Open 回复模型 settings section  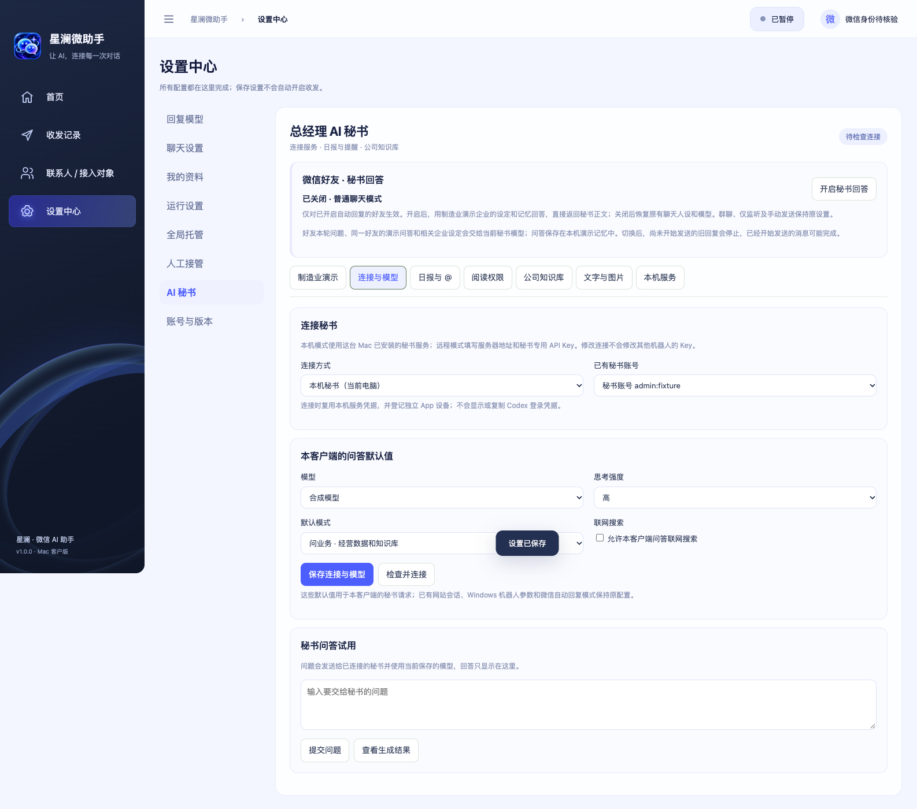coord(212,119)
